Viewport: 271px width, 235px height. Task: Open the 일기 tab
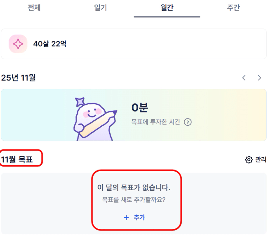click(100, 8)
